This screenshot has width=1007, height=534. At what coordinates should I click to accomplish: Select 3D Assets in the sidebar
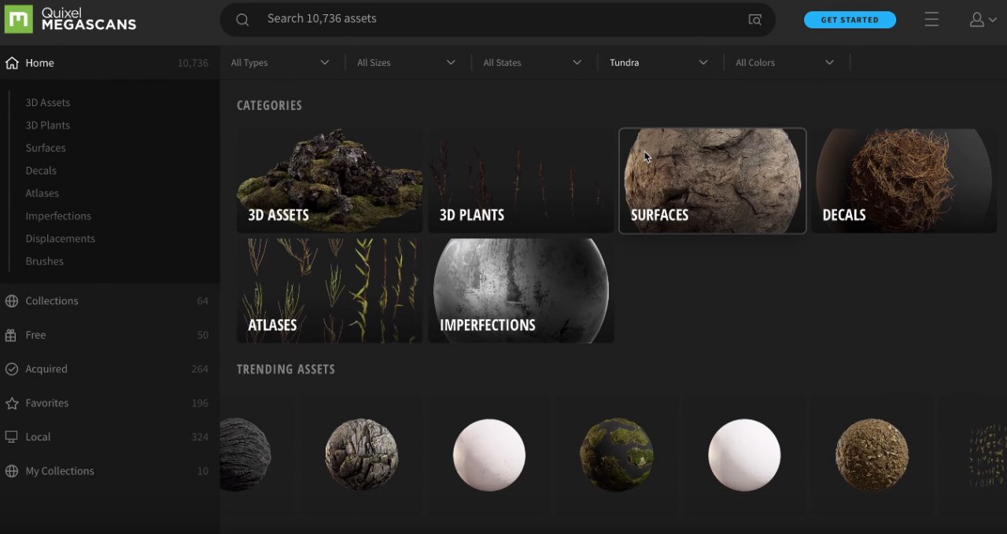[x=47, y=102]
